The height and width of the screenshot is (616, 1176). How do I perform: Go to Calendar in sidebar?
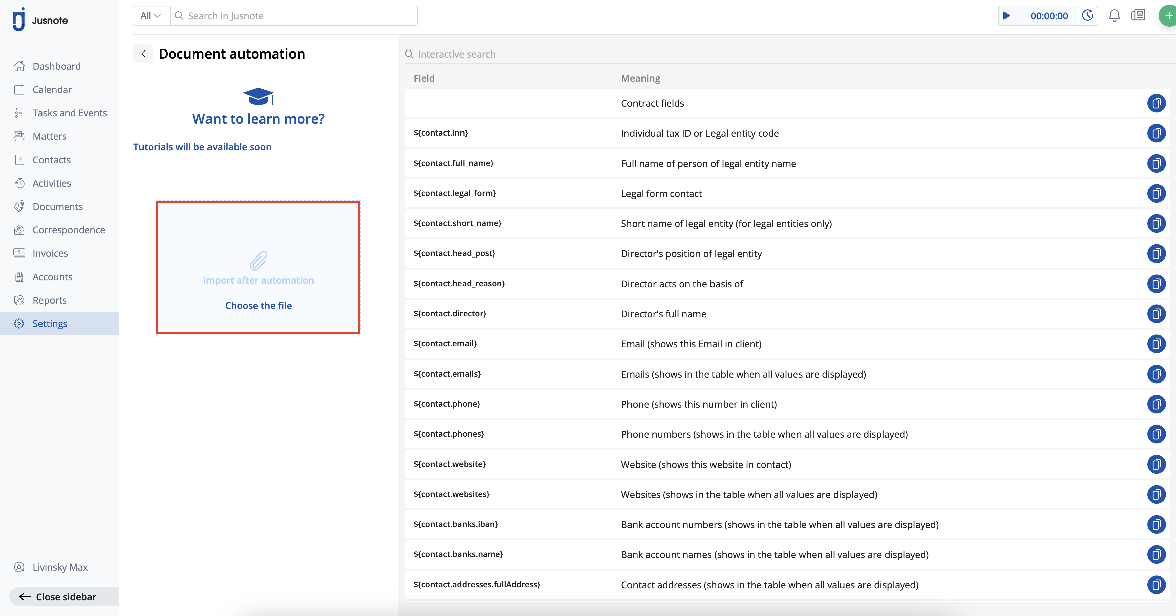pyautogui.click(x=52, y=89)
